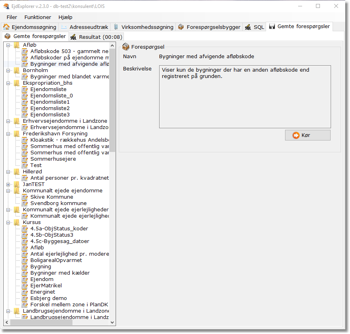Click the Hillerød folder icon
Viewport: 350px width, 334px height.
(x=17, y=172)
